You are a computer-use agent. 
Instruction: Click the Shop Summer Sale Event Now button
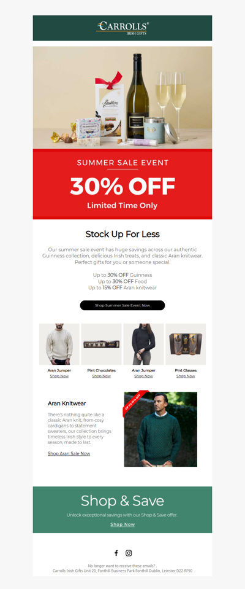pos(123,305)
